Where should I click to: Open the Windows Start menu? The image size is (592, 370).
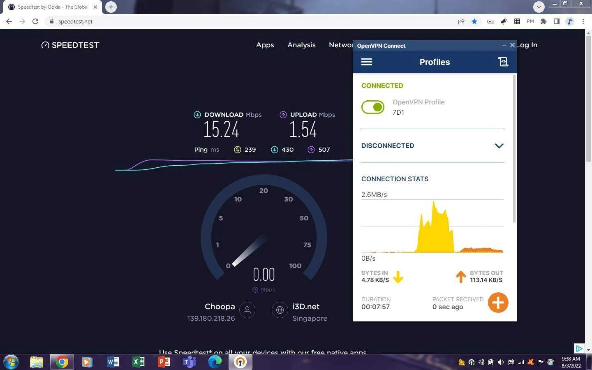11,362
